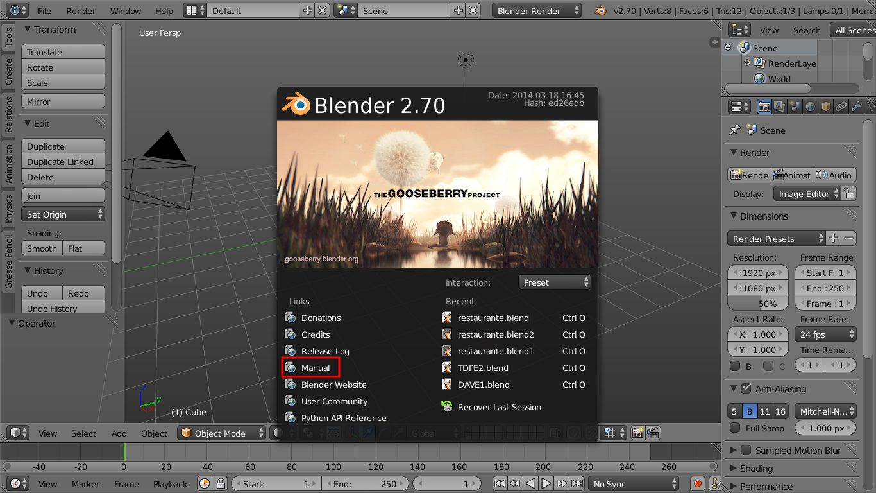Screen dimensions: 876x493
Task: Click the resolution percentage 50% slider
Action: point(759,304)
